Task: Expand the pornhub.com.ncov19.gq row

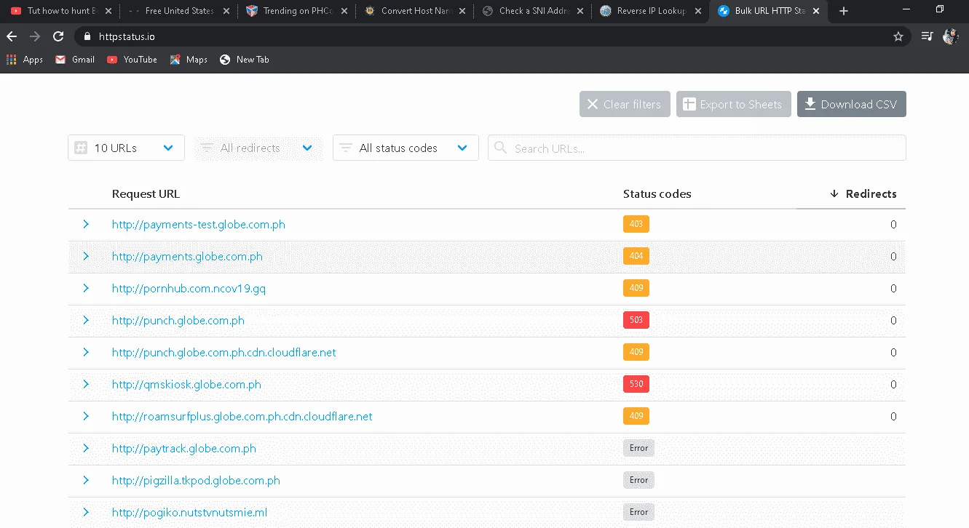Action: click(x=86, y=289)
